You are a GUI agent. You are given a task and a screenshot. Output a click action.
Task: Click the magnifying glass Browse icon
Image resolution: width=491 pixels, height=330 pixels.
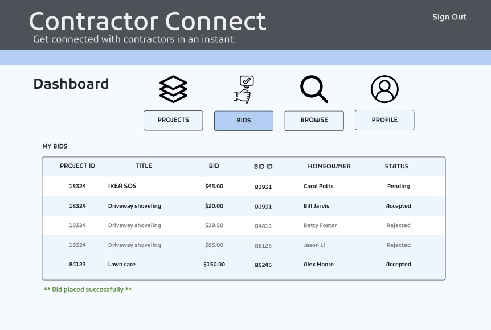click(314, 89)
